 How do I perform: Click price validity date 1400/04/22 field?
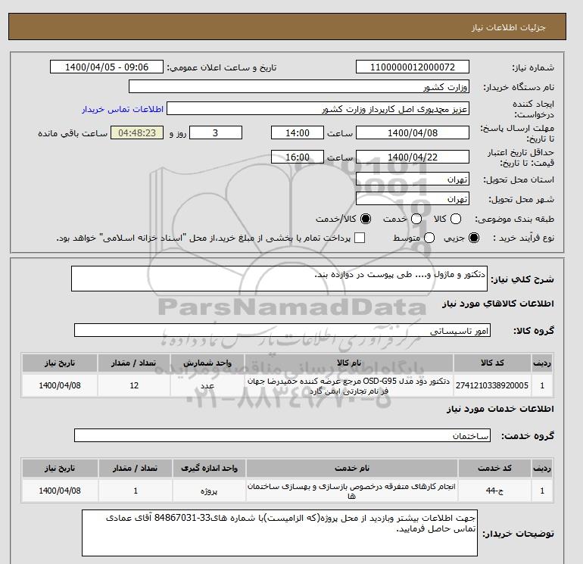(413, 157)
